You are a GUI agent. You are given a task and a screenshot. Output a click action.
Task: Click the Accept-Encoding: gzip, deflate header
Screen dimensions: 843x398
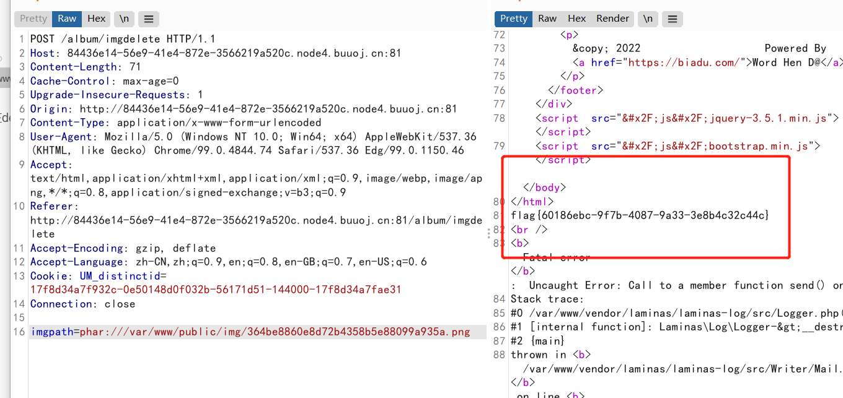pos(123,248)
